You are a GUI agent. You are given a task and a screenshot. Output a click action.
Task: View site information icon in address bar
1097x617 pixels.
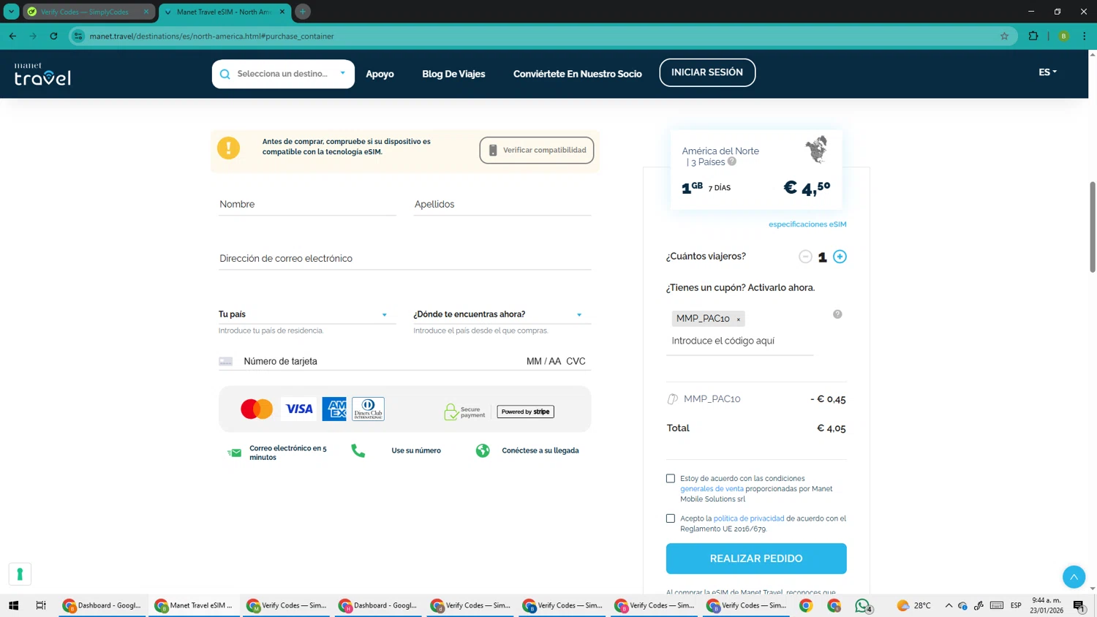[x=78, y=36]
